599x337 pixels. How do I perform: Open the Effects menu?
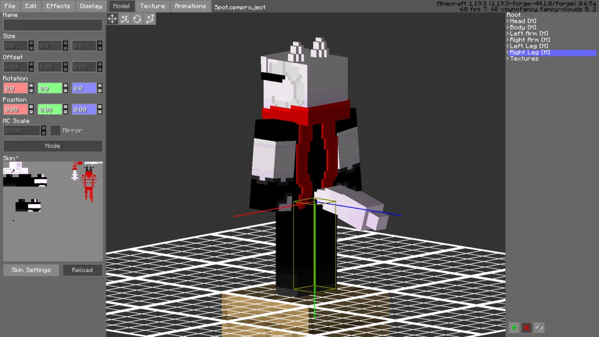[58, 6]
